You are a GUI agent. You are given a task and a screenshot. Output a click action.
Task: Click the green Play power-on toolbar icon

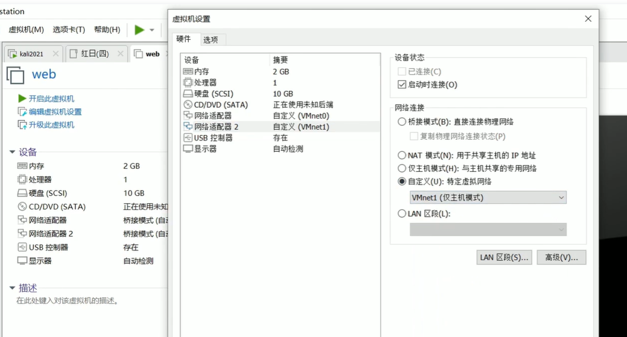(x=139, y=30)
